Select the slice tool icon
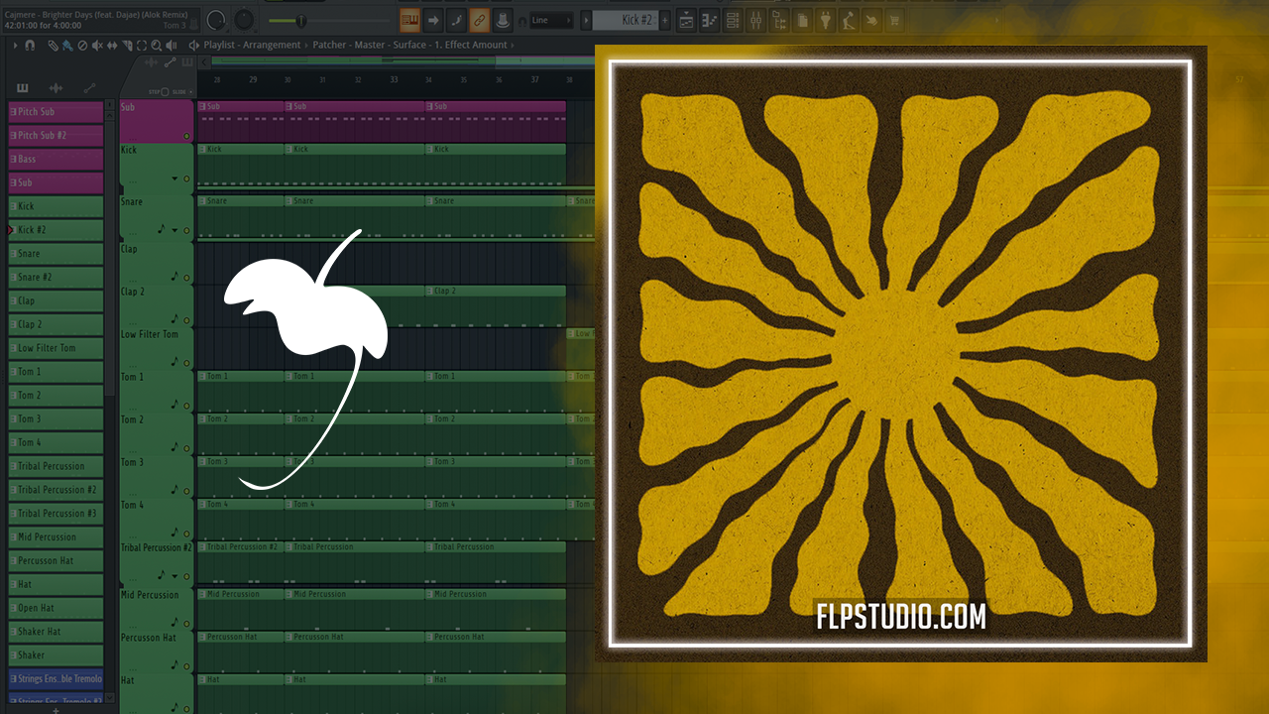Image resolution: width=1269 pixels, height=714 pixels. (127, 45)
